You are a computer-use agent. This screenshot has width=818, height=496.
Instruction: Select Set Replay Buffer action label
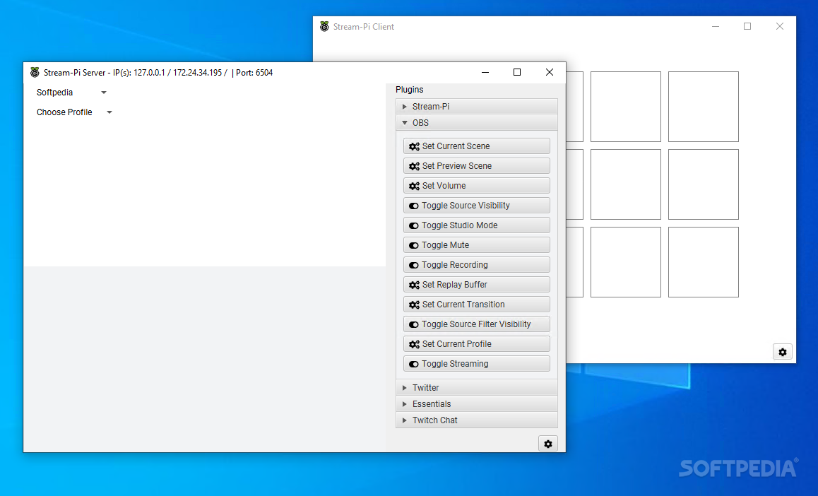pos(455,284)
